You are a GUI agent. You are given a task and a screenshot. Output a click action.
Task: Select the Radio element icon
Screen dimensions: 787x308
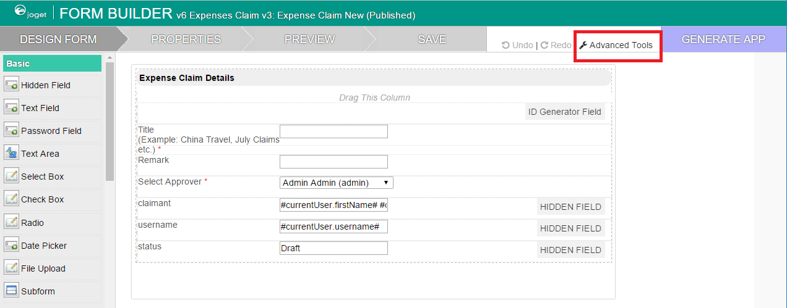(11, 222)
